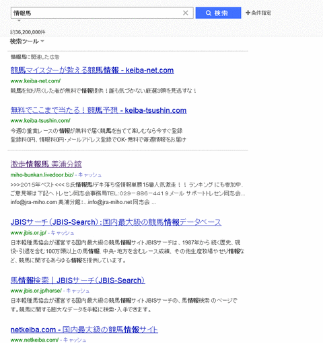Open cached copy of www.jbis.or.jp/
The height and width of the screenshot is (343, 323).
(63, 233)
